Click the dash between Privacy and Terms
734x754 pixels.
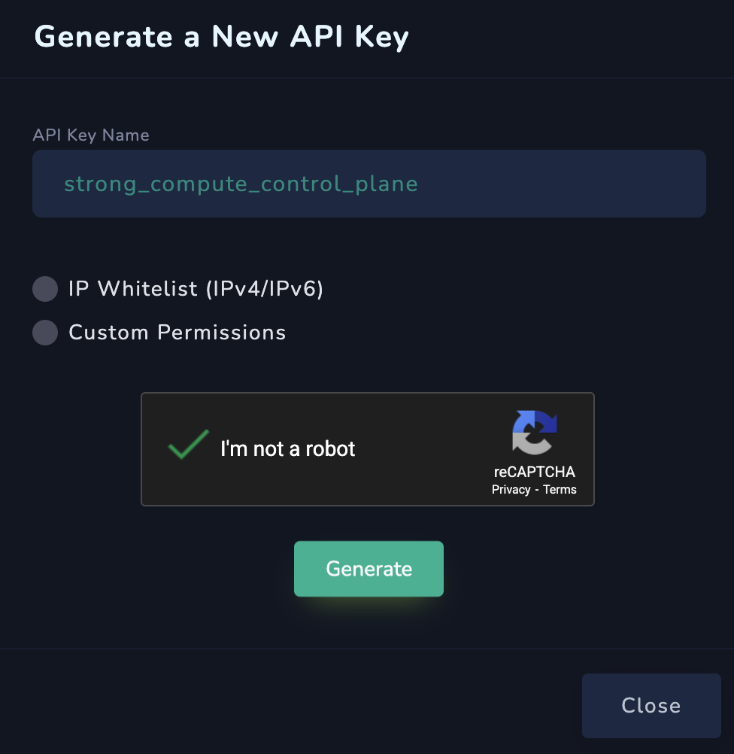pyautogui.click(x=537, y=490)
